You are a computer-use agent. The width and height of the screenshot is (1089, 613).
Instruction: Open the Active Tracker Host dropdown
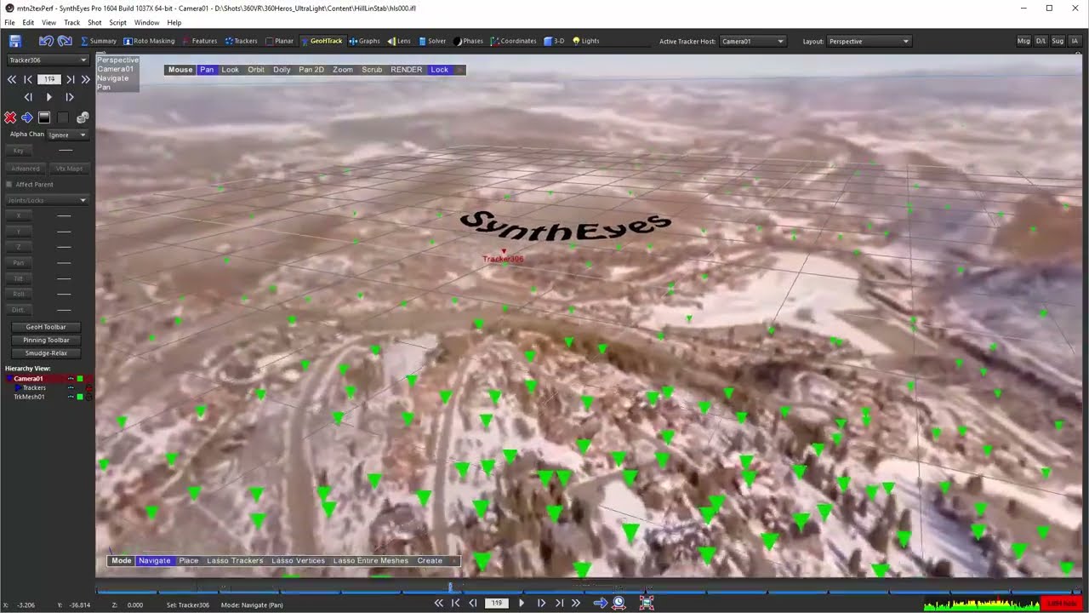click(x=753, y=41)
